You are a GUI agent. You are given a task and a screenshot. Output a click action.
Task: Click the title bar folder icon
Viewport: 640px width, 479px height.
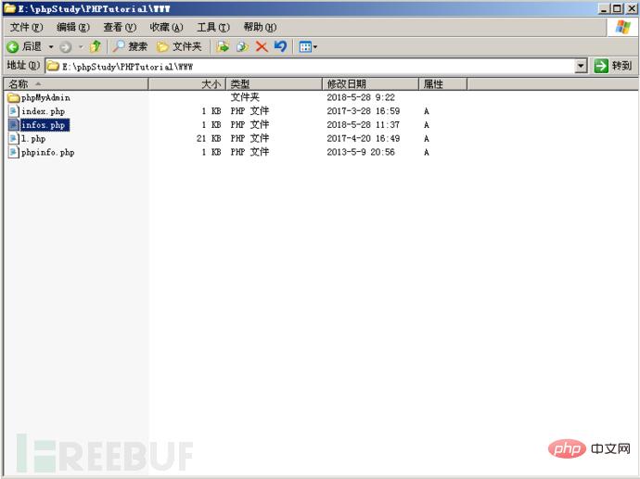[x=10, y=8]
